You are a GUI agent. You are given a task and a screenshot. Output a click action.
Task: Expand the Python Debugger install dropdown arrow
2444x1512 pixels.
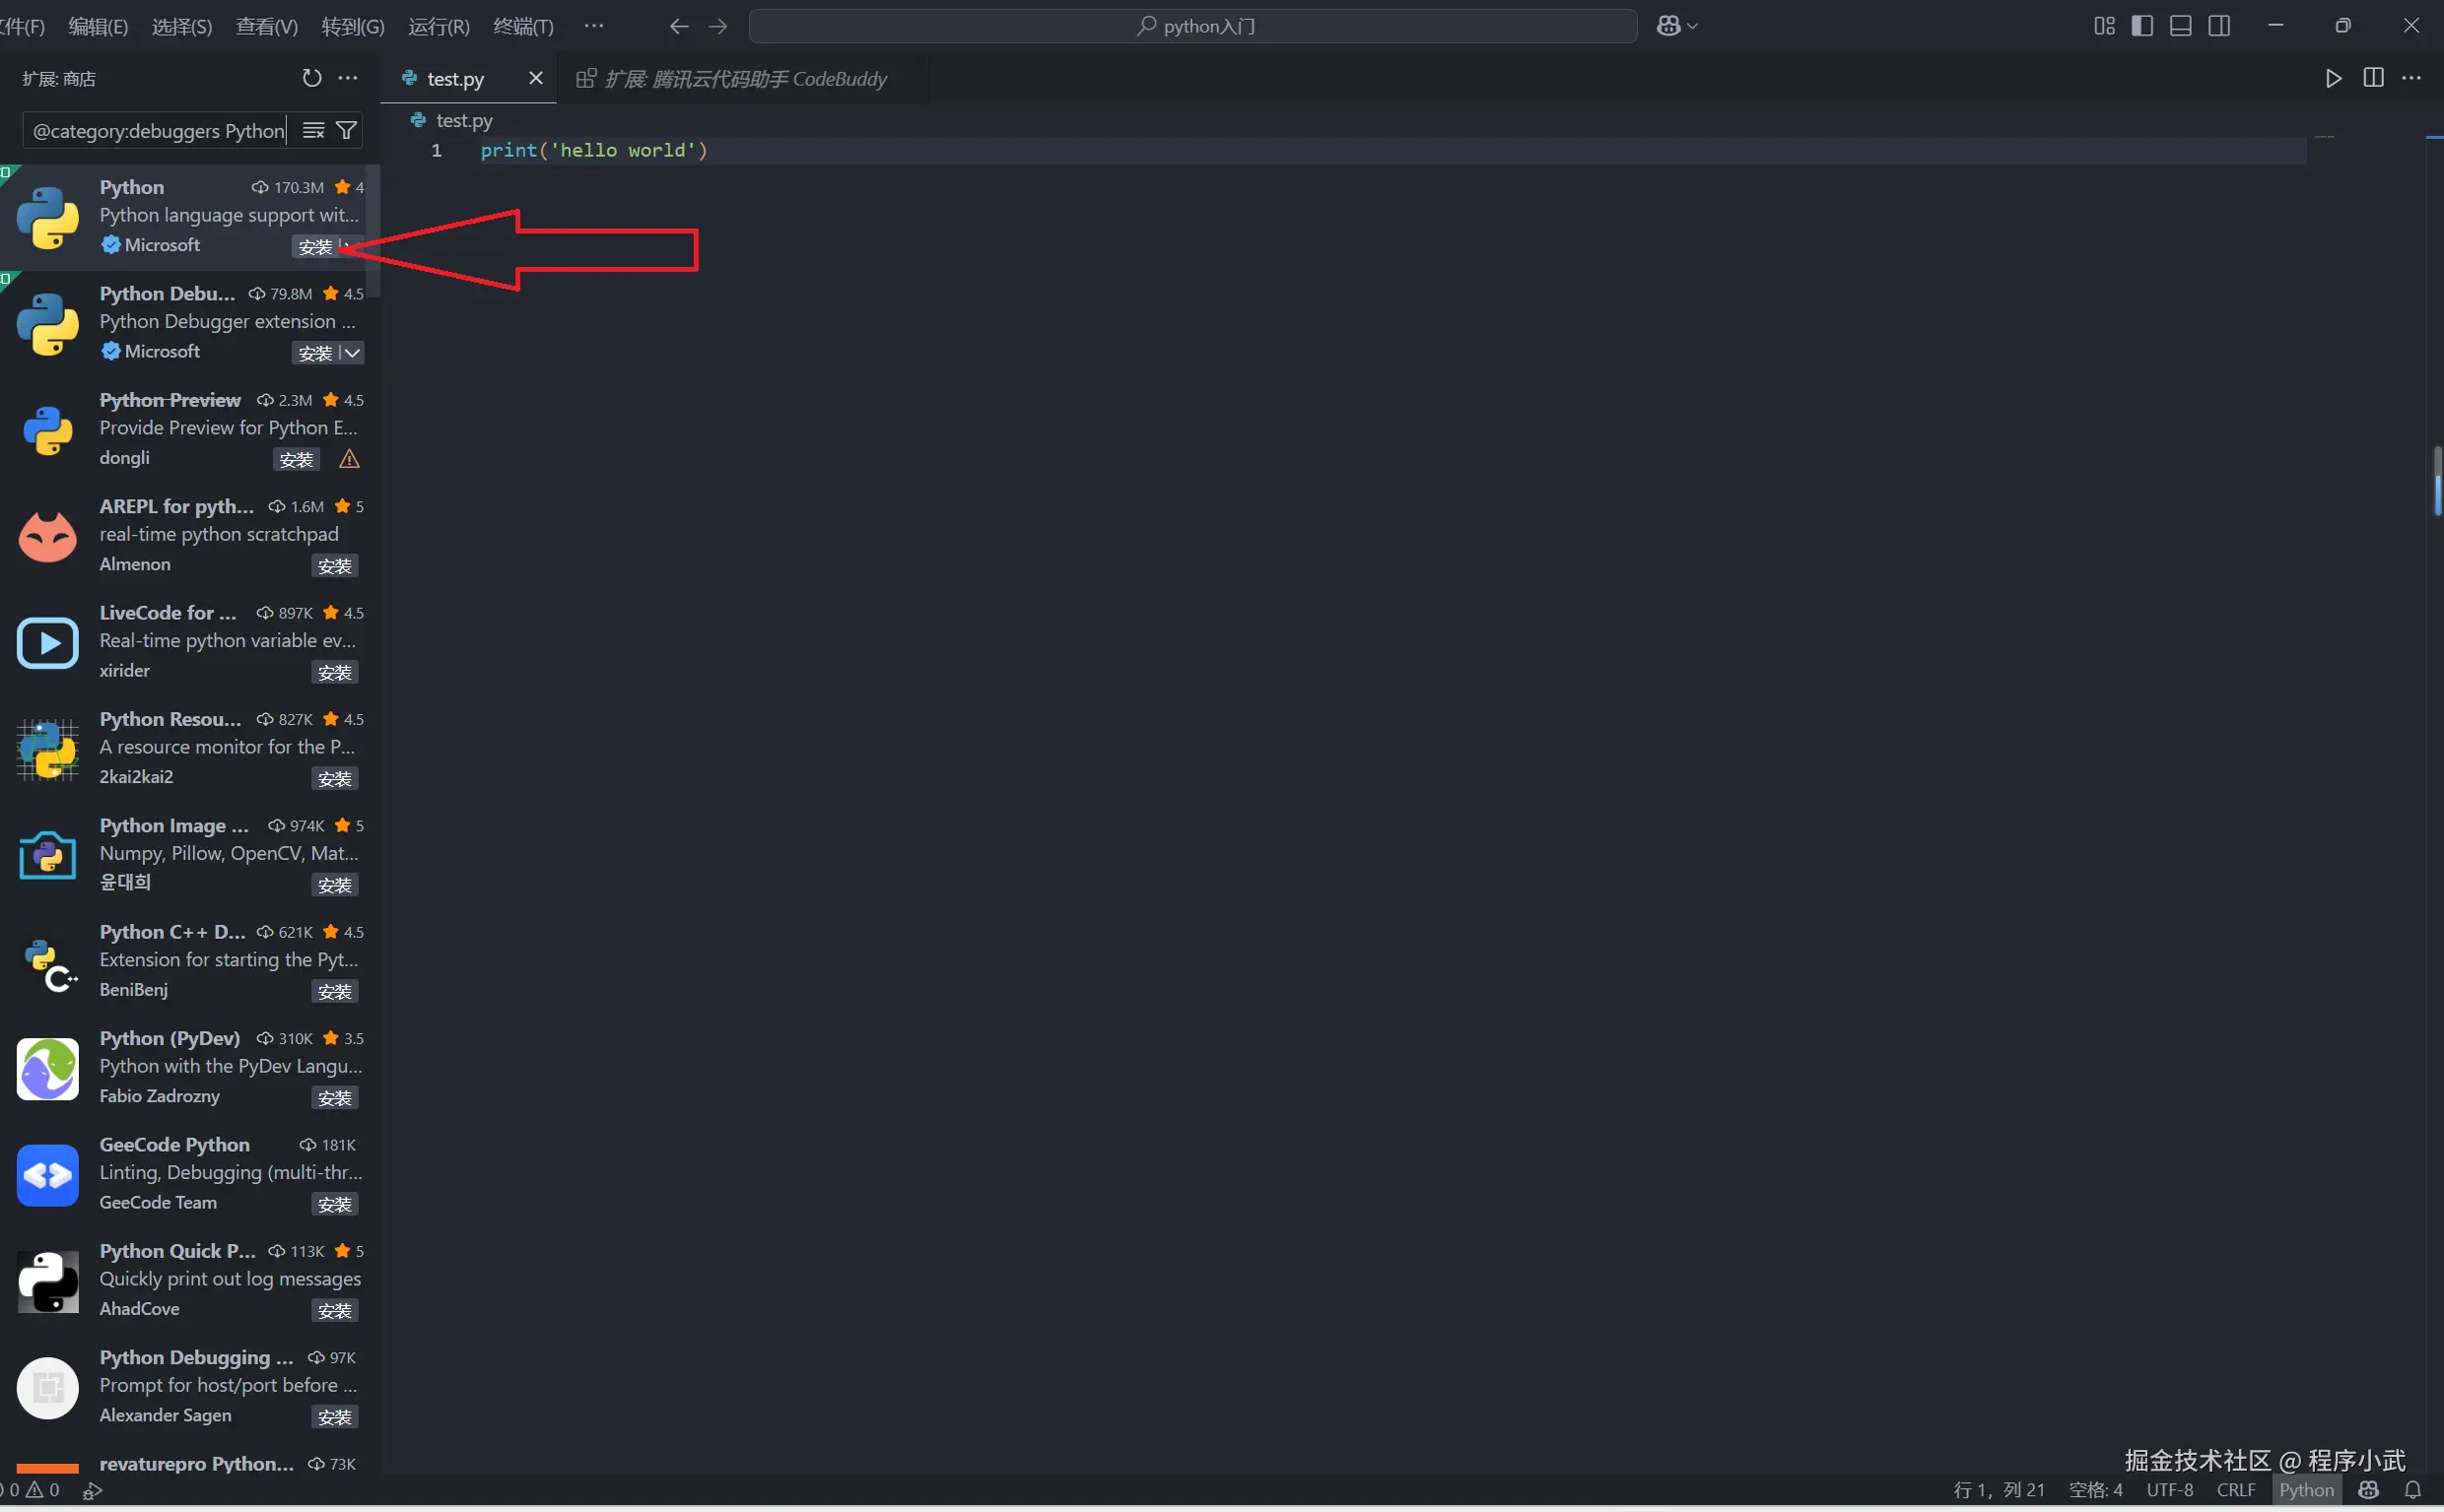click(352, 353)
